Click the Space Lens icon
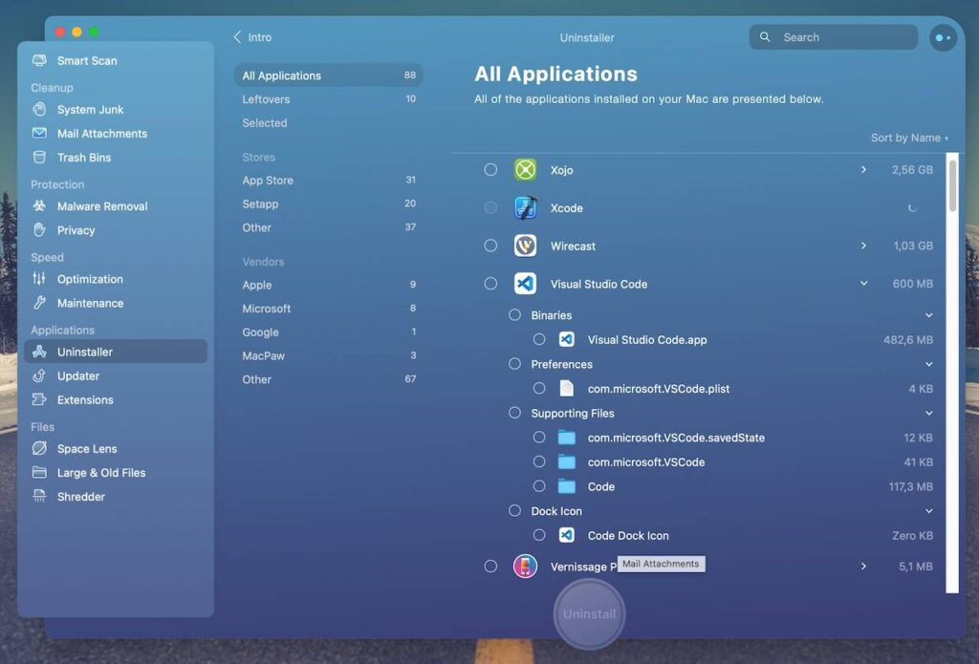The height and width of the screenshot is (664, 979). (x=39, y=448)
